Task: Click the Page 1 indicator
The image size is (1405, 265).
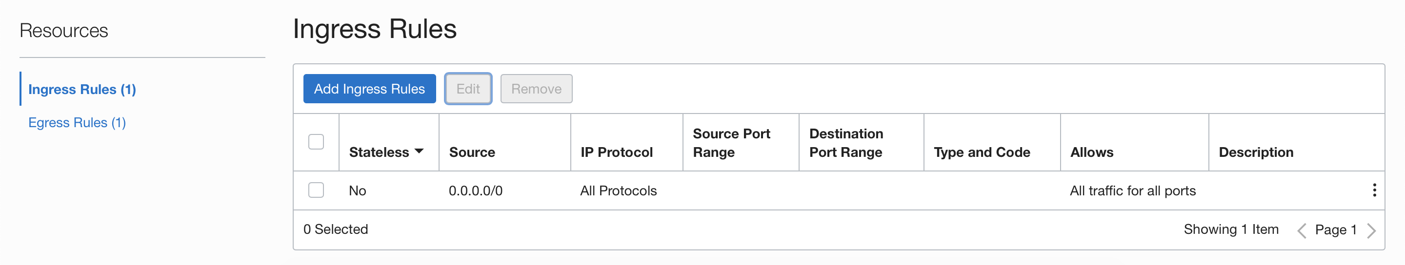Action: pos(1335,229)
